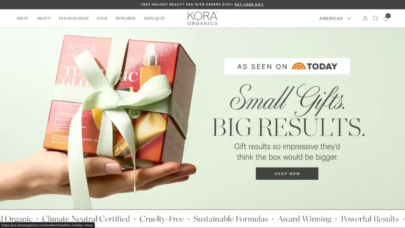The image size is (405, 228).
Task: Click the KORA Organics logo
Action: pos(202,18)
